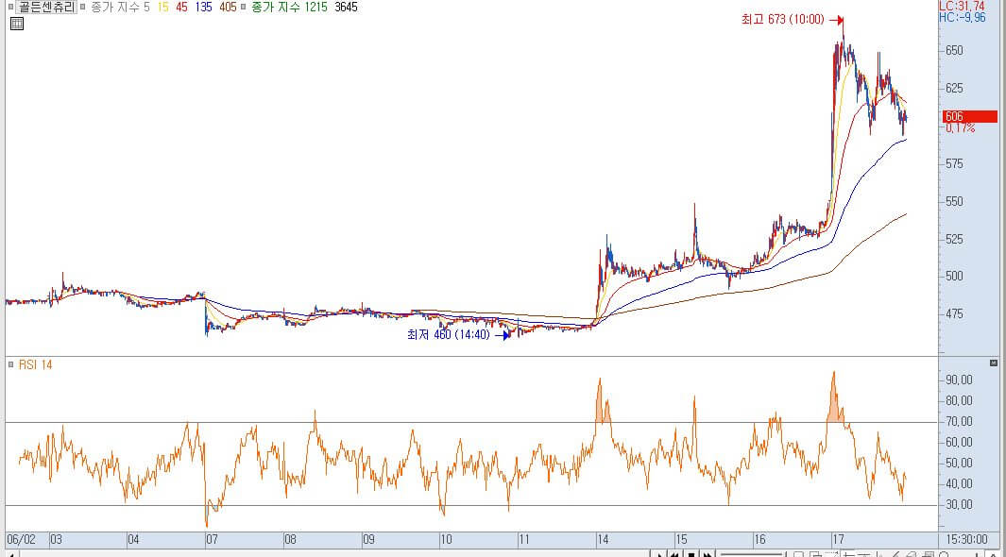Click the 50.00 RSI axis label
Image resolution: width=1006 pixels, height=557 pixels.
[959, 463]
